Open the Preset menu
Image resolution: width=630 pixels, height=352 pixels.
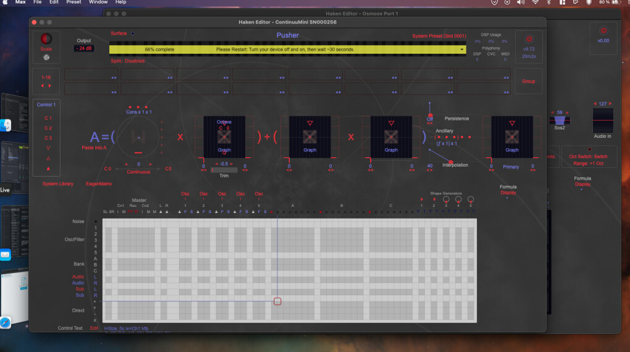[x=73, y=2]
